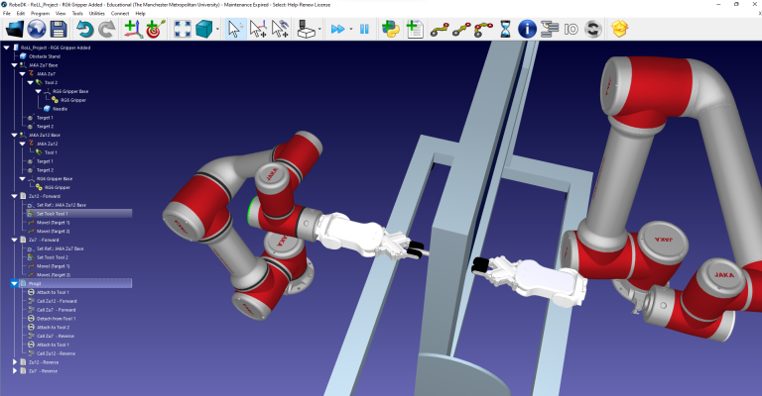
Task: Collapse the JAKA Zu12 Base node
Action: click(x=15, y=135)
